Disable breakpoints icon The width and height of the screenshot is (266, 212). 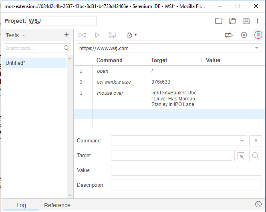[229, 35]
